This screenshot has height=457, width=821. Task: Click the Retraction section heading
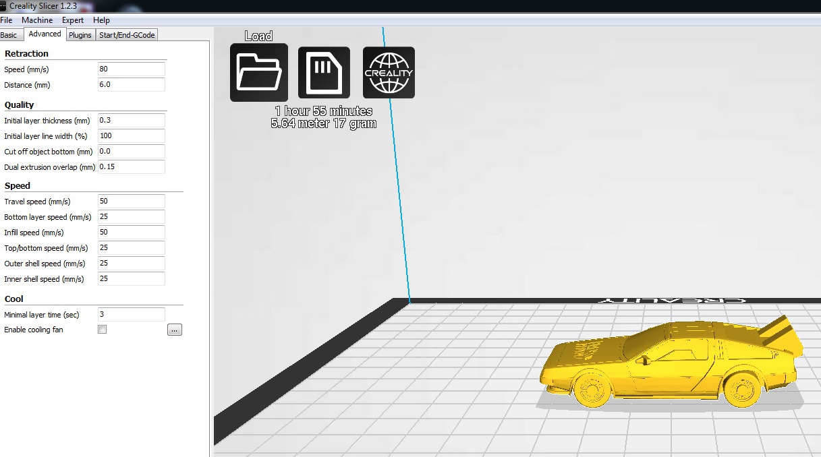pos(26,53)
